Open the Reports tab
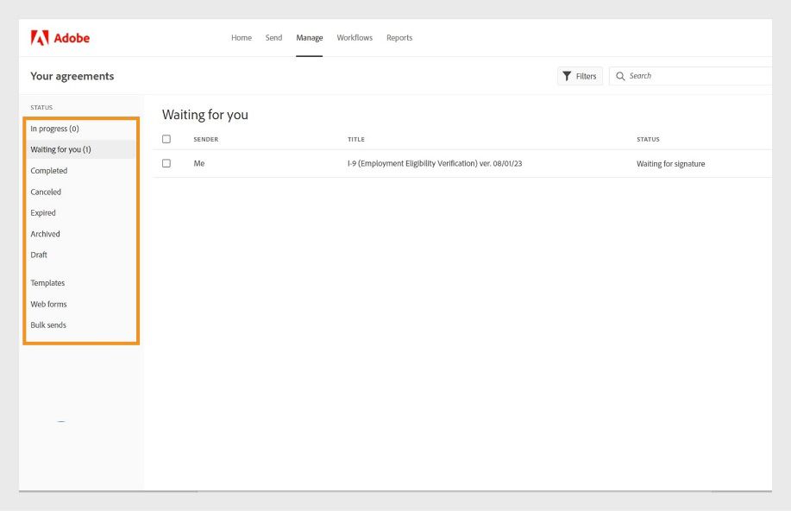791x511 pixels. tap(399, 37)
